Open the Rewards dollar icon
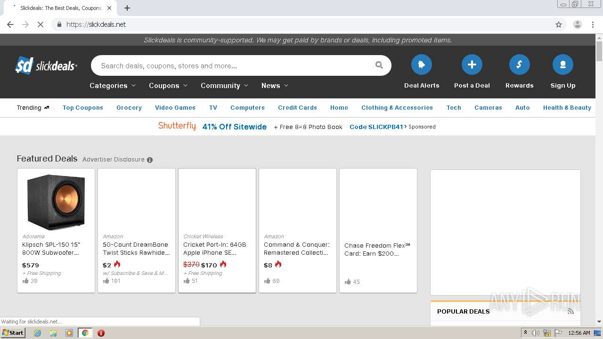The width and height of the screenshot is (603, 339). [519, 65]
